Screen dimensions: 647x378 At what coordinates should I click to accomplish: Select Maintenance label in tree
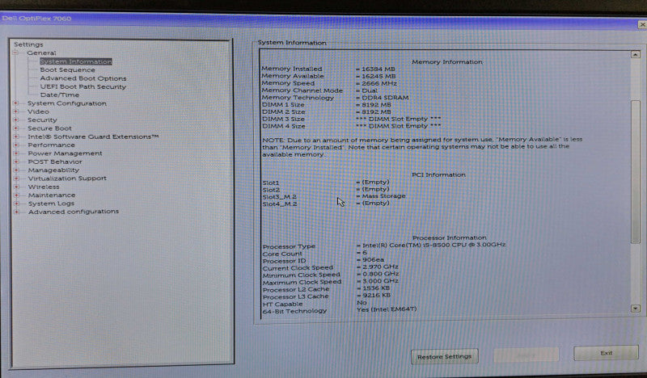click(x=52, y=195)
